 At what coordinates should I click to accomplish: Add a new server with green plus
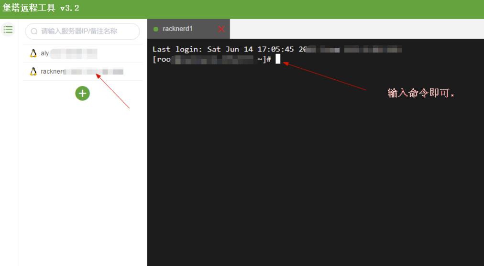(82, 94)
